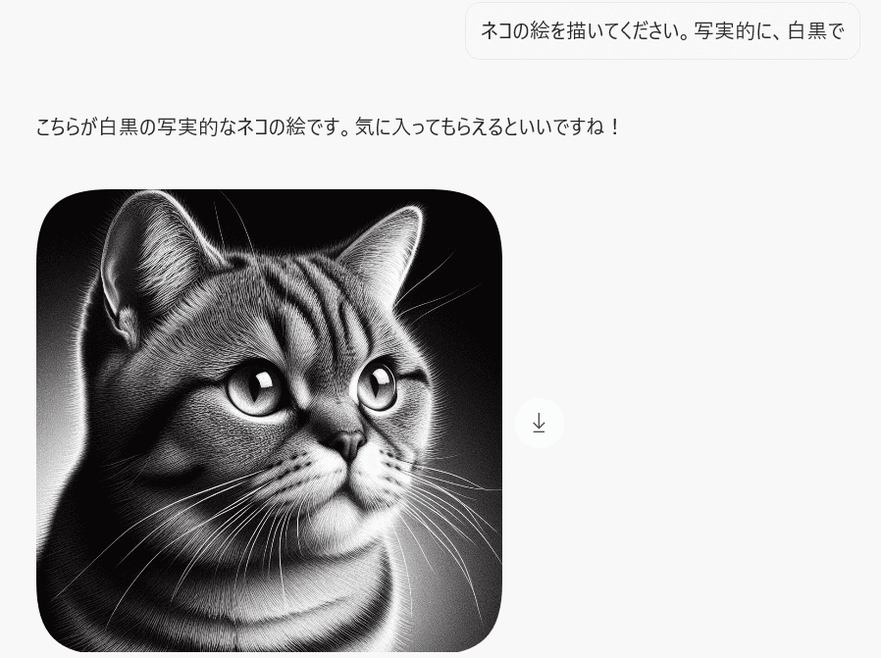This screenshot has width=881, height=658.
Task: Select the user prompt message bubble
Action: [662, 30]
